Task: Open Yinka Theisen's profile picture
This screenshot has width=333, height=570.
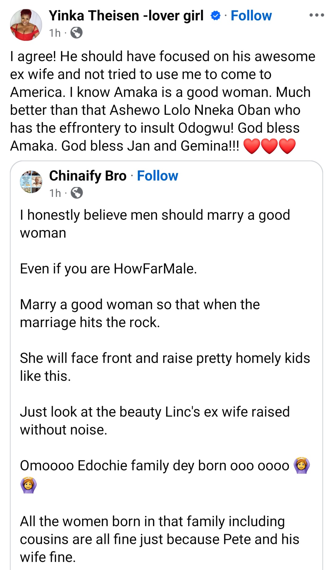Action: tap(26, 25)
